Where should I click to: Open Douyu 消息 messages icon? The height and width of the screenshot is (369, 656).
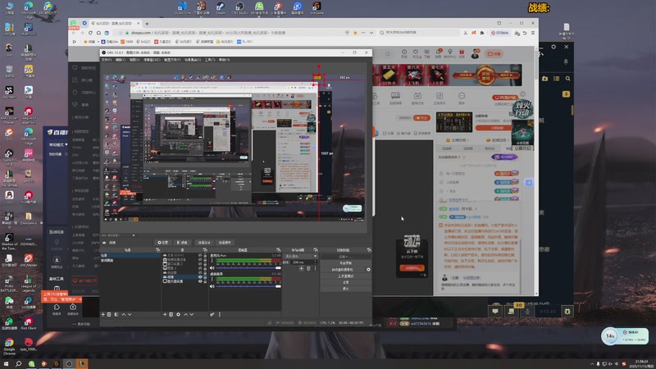(438, 53)
